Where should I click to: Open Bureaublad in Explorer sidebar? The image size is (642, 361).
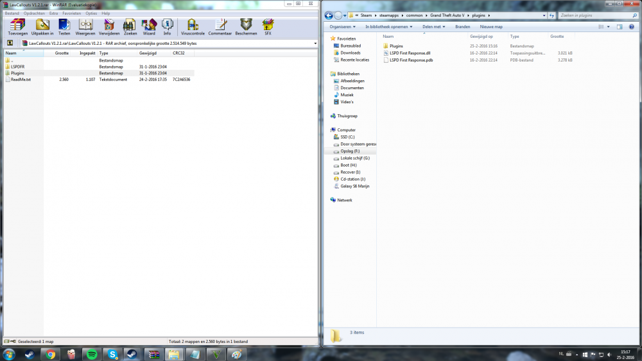click(x=350, y=46)
